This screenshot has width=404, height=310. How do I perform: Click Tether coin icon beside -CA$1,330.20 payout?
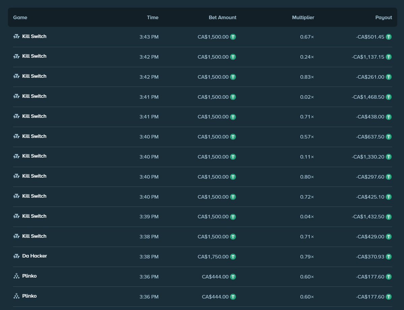point(389,157)
